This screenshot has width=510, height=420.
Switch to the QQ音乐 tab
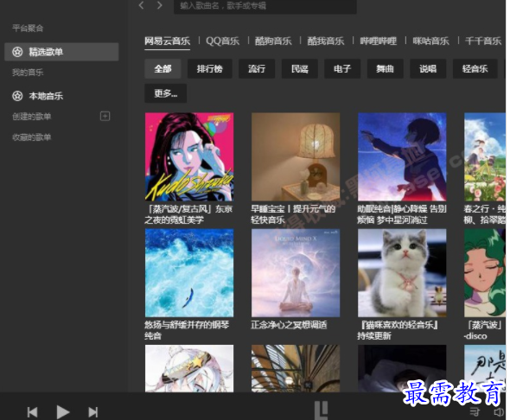222,41
